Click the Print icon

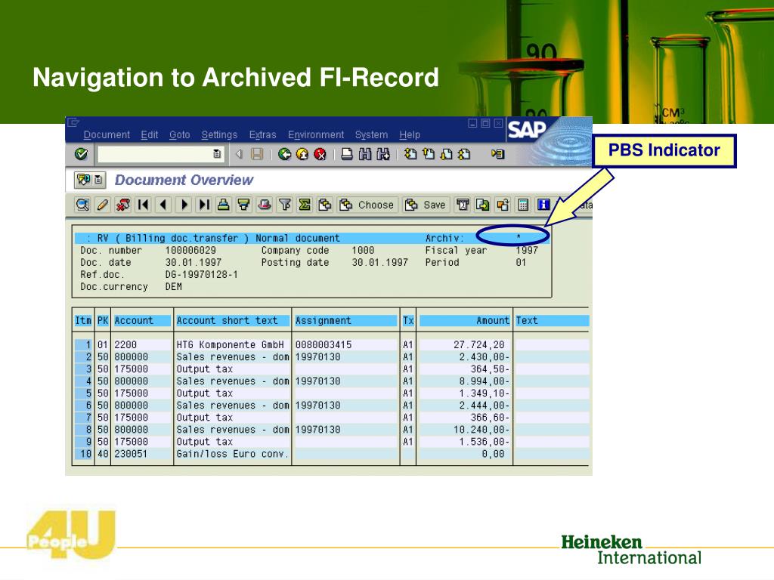click(x=347, y=154)
